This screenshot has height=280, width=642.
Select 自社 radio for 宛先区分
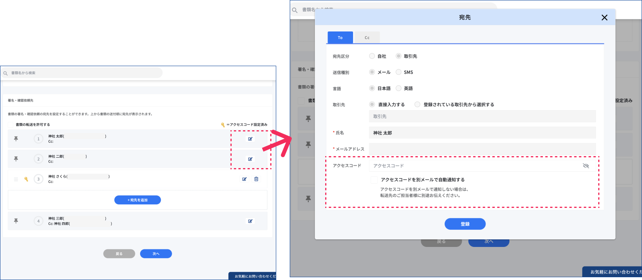click(x=372, y=56)
